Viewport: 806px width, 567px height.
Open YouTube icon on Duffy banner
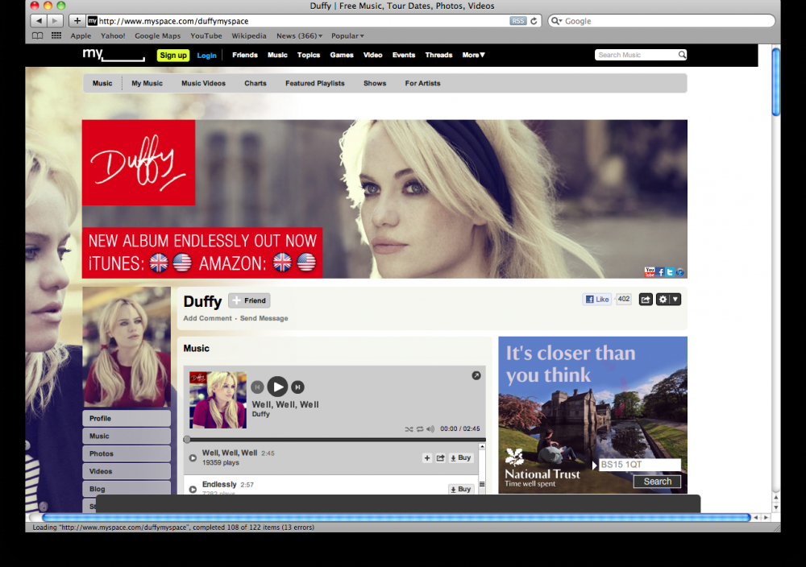(650, 272)
